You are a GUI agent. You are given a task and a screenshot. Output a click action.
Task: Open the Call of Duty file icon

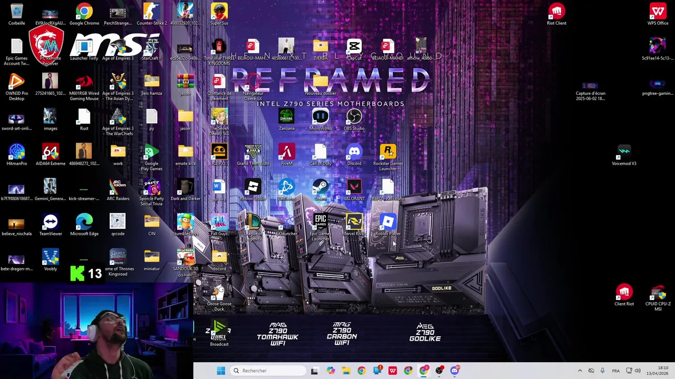click(x=320, y=155)
